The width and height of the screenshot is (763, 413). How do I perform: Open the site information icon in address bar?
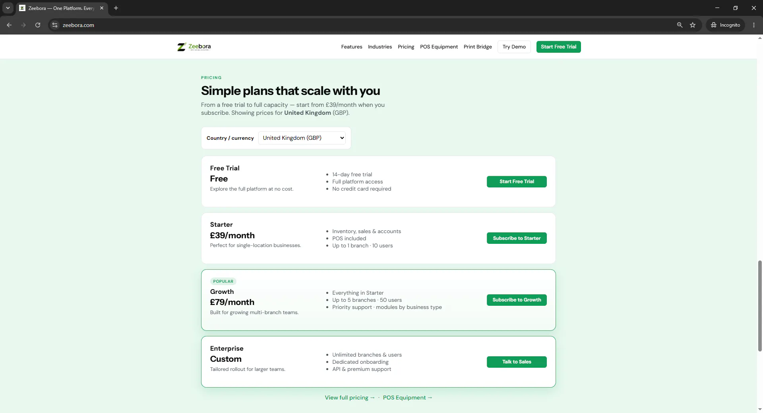[x=55, y=25]
